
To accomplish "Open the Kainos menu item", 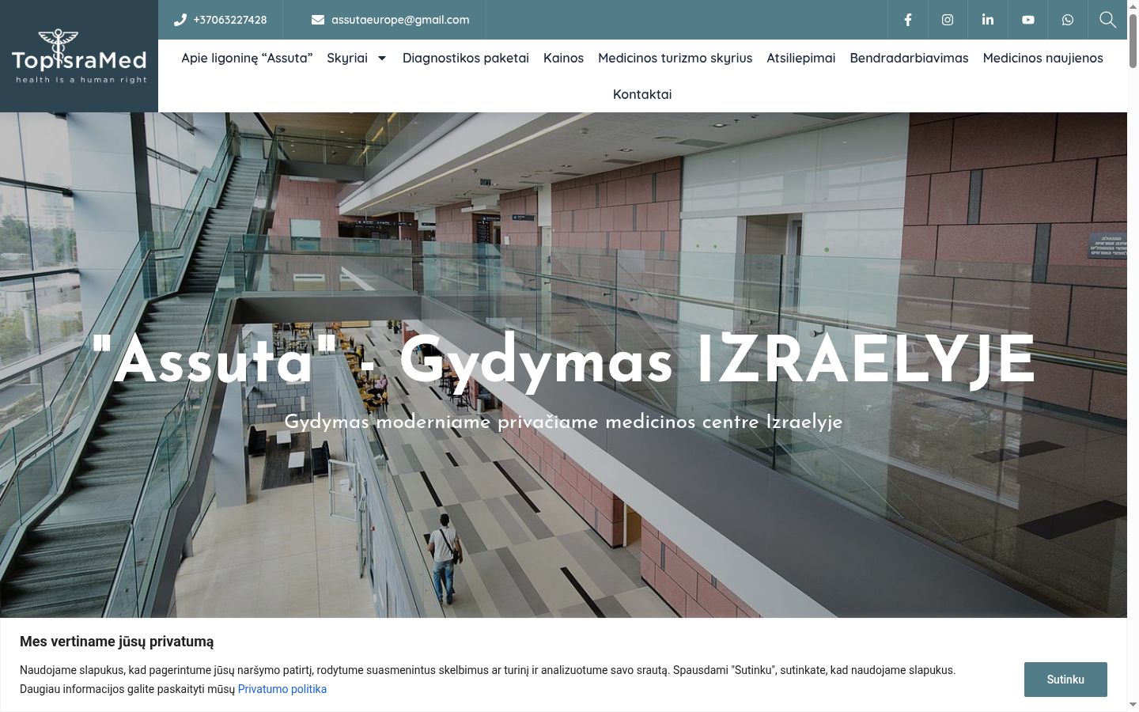I will tap(563, 58).
